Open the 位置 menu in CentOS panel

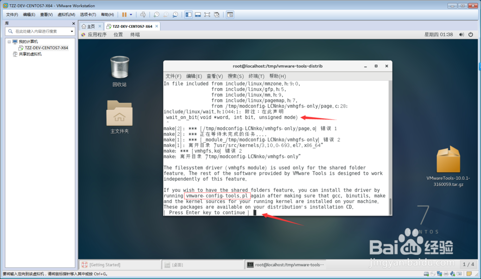[x=118, y=35]
